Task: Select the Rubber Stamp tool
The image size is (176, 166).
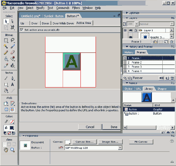Action: click(x=13, y=59)
